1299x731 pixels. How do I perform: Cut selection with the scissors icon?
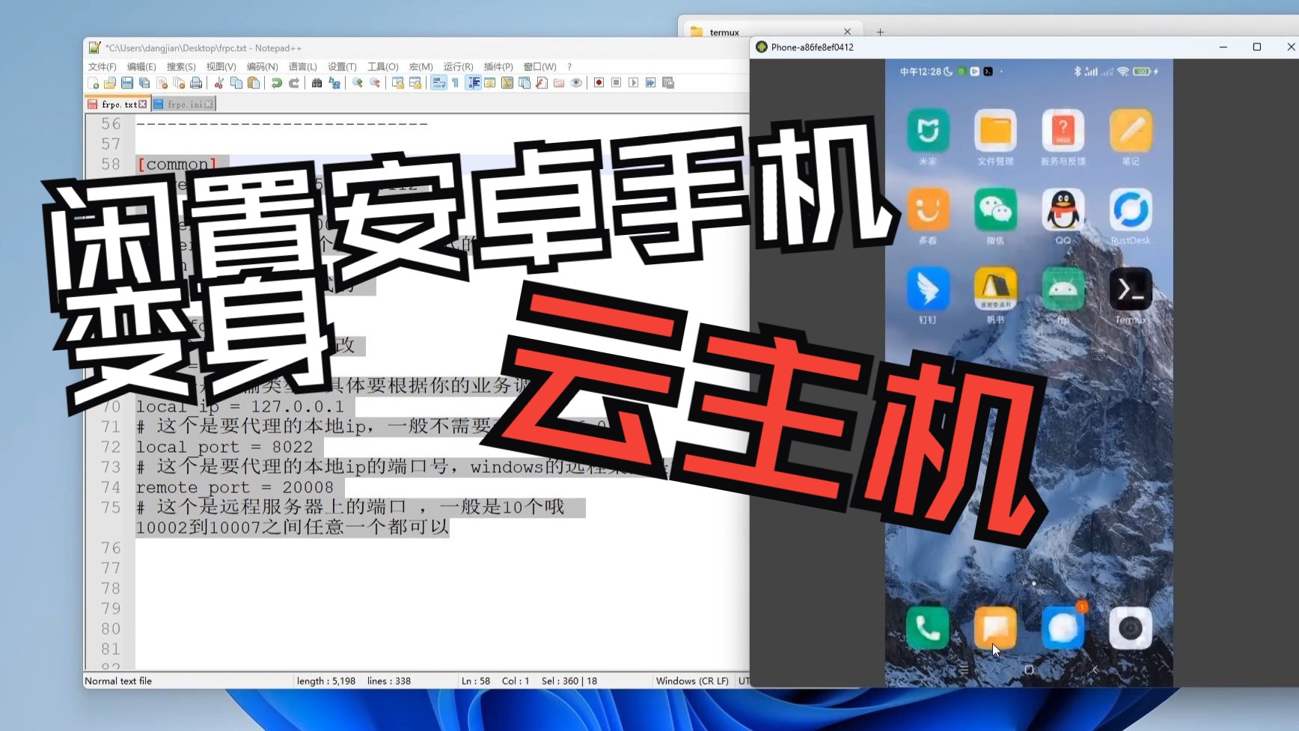[x=219, y=83]
